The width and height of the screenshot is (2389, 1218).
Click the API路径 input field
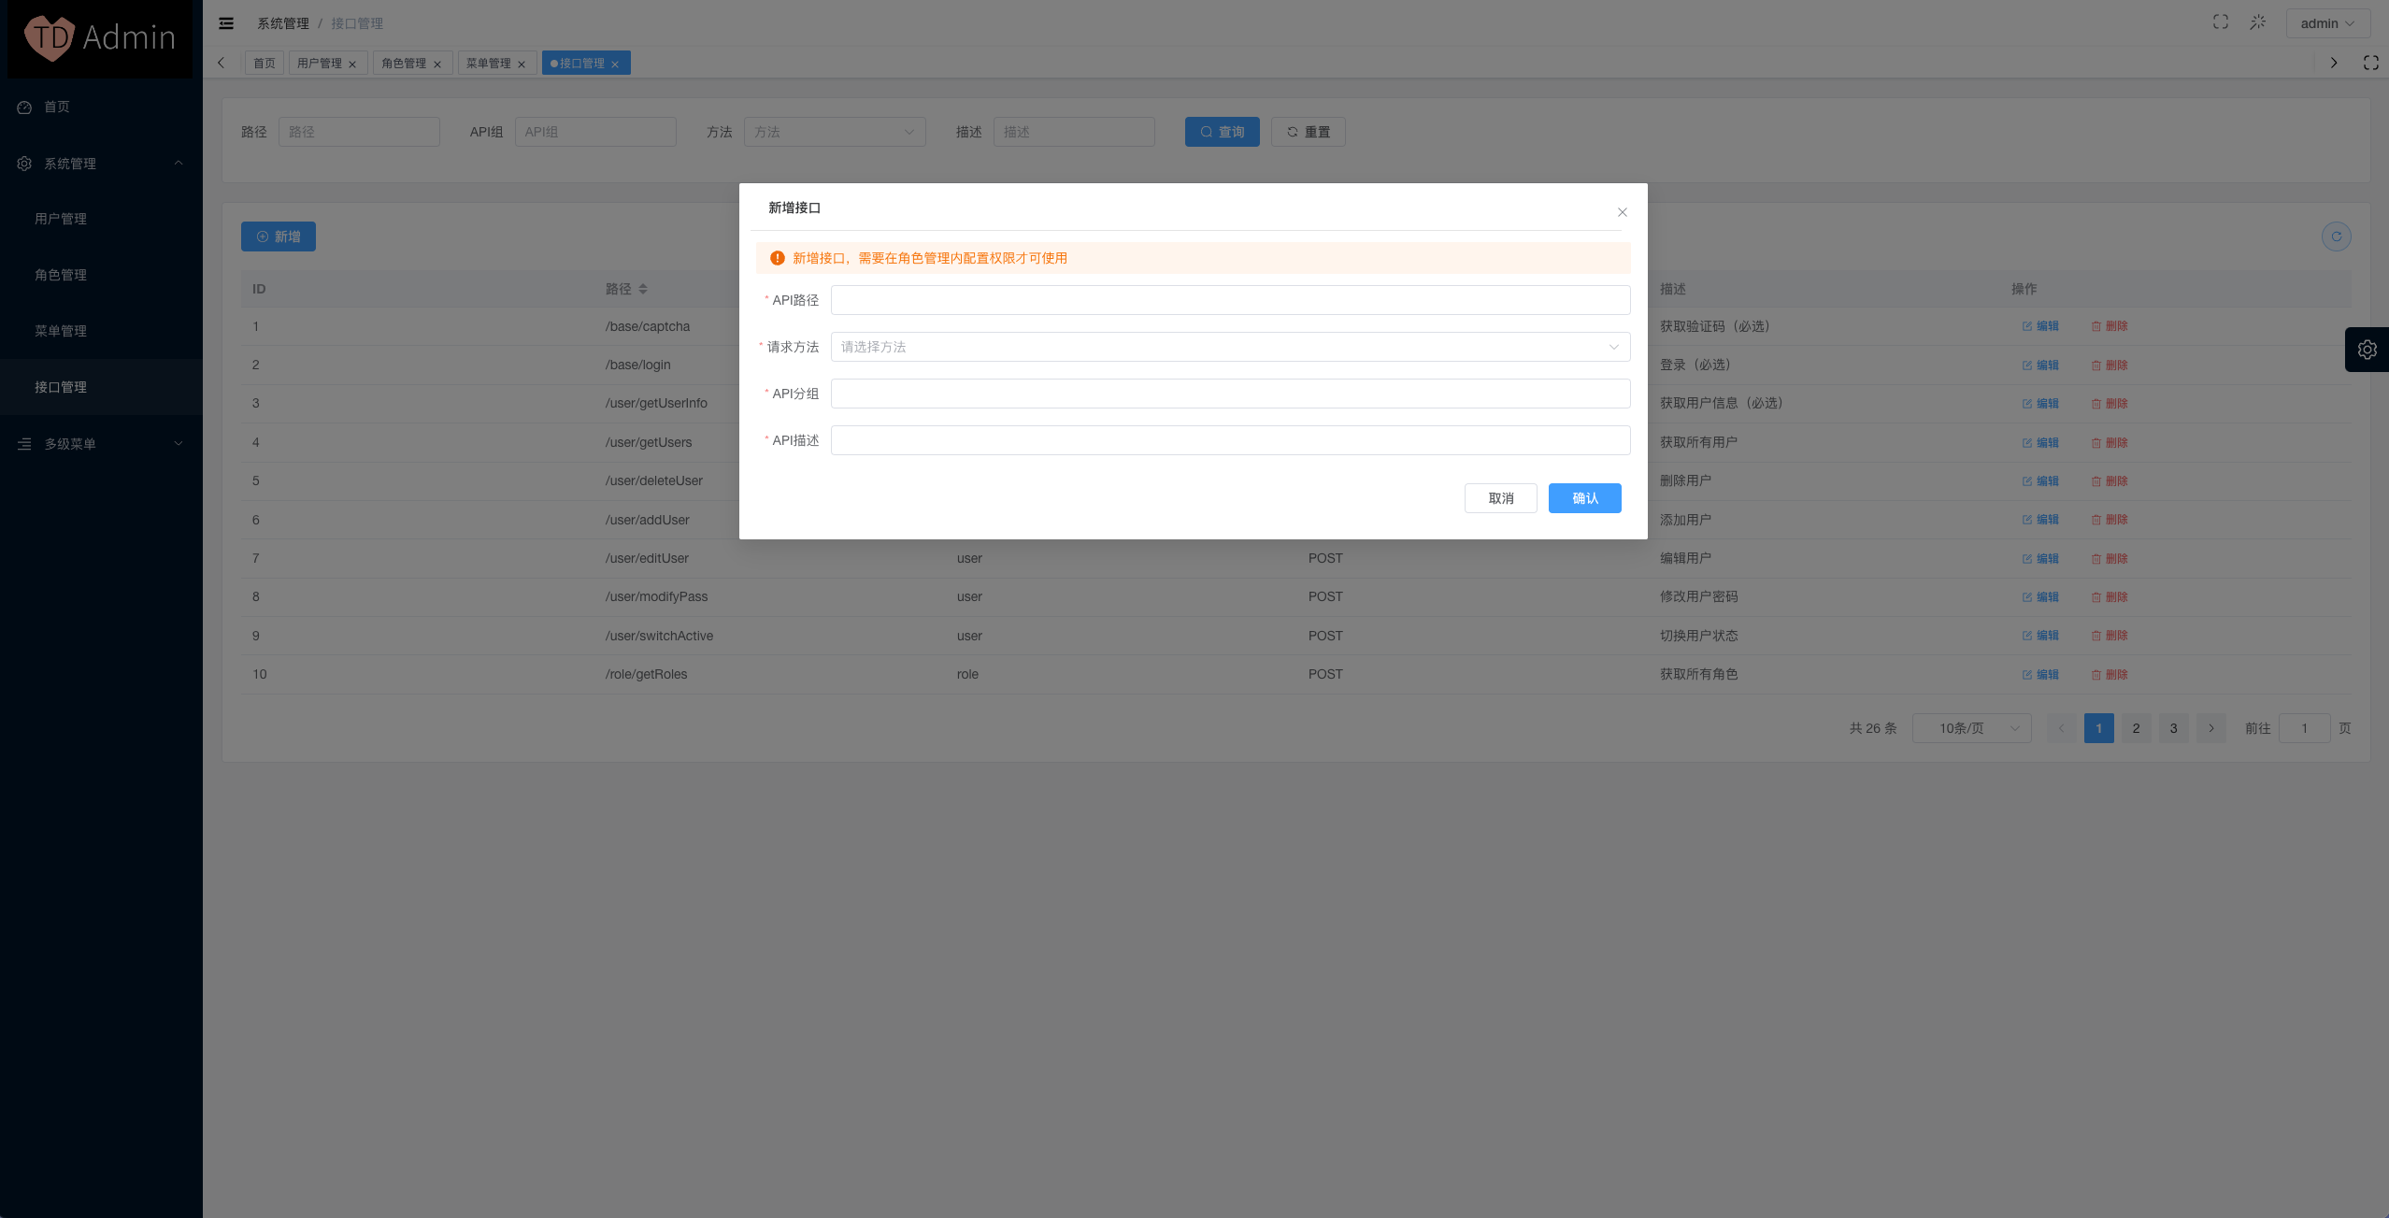pyautogui.click(x=1229, y=300)
